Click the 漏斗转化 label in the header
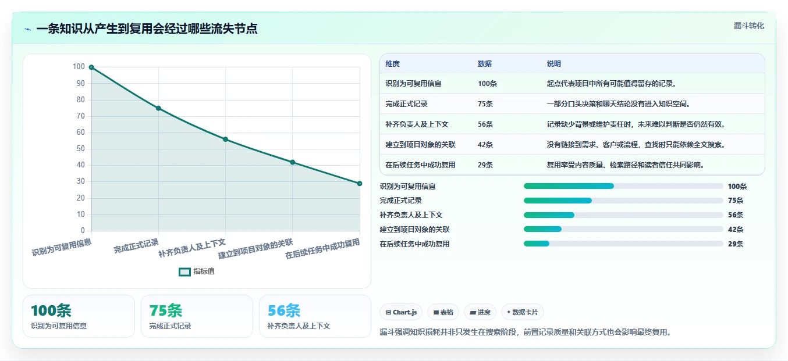 click(x=749, y=26)
